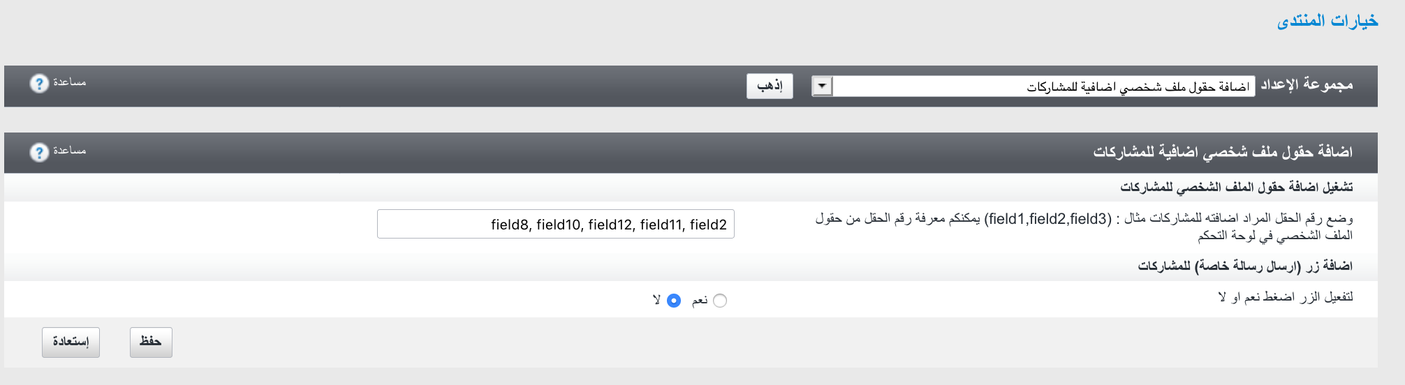Click the لتفعيل الزر اضغط نعم او لا description

tap(1286, 298)
